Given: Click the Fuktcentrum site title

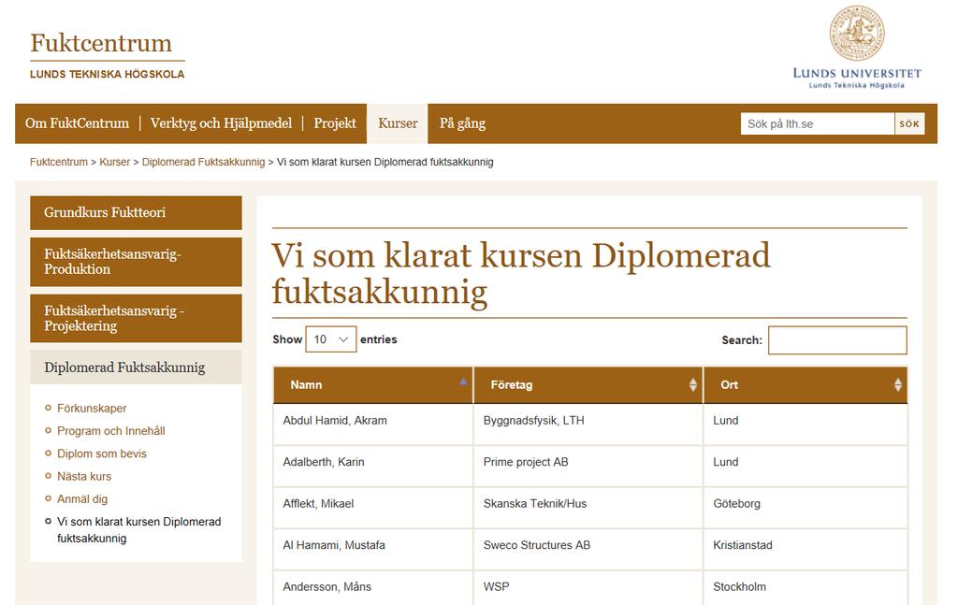Looking at the screenshot, I should tap(101, 43).
